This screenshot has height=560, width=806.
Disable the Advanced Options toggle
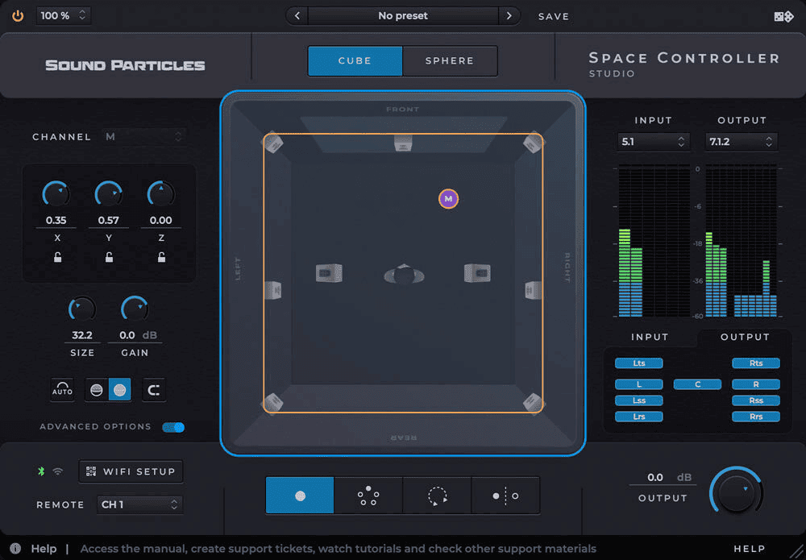[173, 427]
